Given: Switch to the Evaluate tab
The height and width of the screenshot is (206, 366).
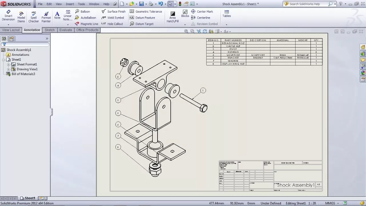Looking at the screenshot, I should click(x=65, y=30).
